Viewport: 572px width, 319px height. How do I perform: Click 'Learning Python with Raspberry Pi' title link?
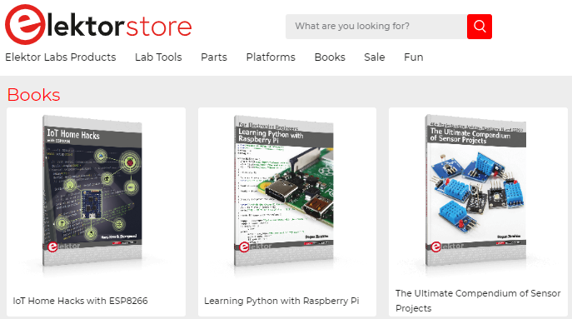coord(281,301)
